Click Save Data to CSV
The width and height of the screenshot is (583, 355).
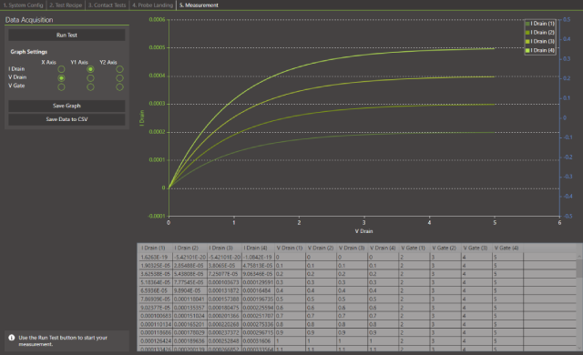(x=66, y=119)
